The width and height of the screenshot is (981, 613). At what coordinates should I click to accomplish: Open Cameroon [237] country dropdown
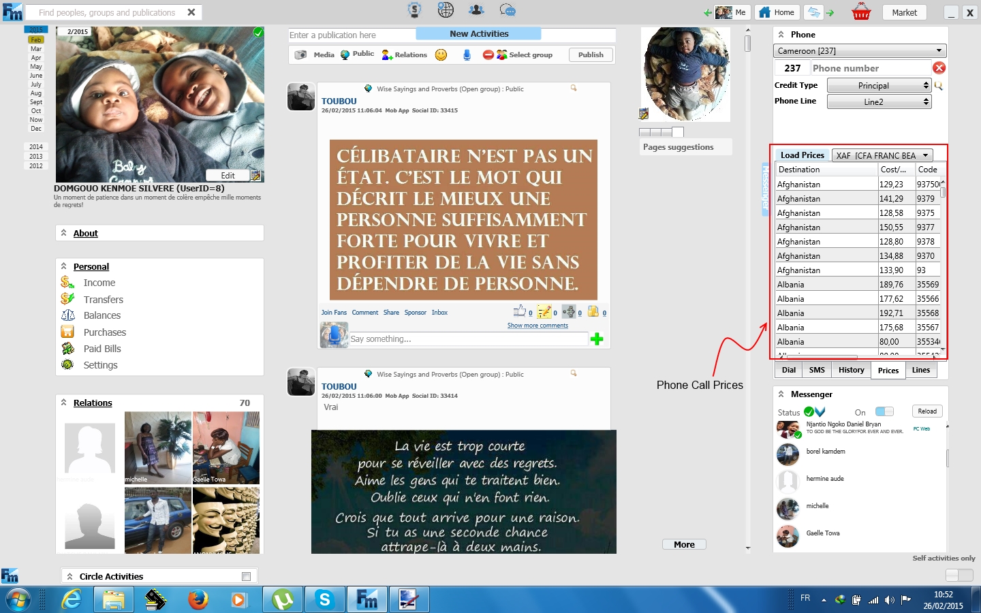point(860,50)
